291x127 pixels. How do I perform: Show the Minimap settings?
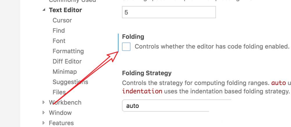click(x=65, y=71)
